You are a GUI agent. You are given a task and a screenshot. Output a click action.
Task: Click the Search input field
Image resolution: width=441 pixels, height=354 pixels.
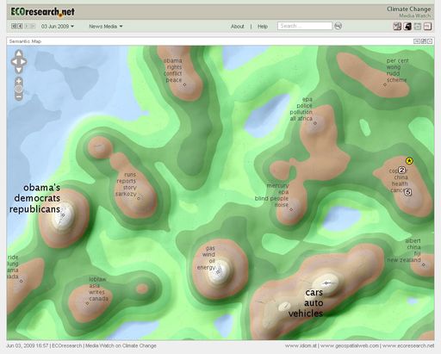pos(305,26)
